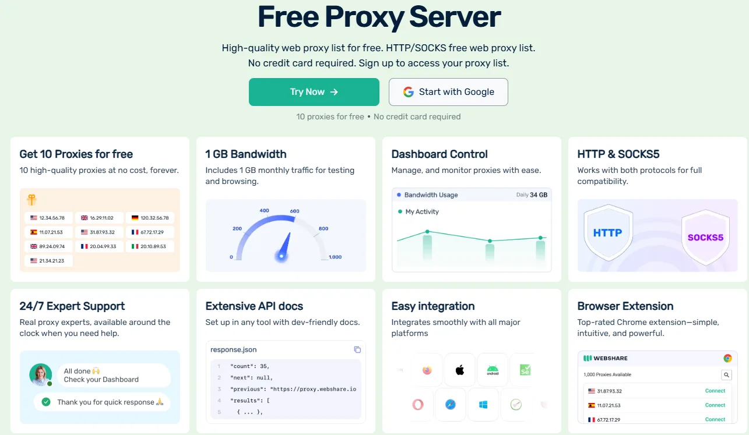Click the 600 mark on bandwidth gauge
This screenshot has width=749, height=435.
(294, 211)
